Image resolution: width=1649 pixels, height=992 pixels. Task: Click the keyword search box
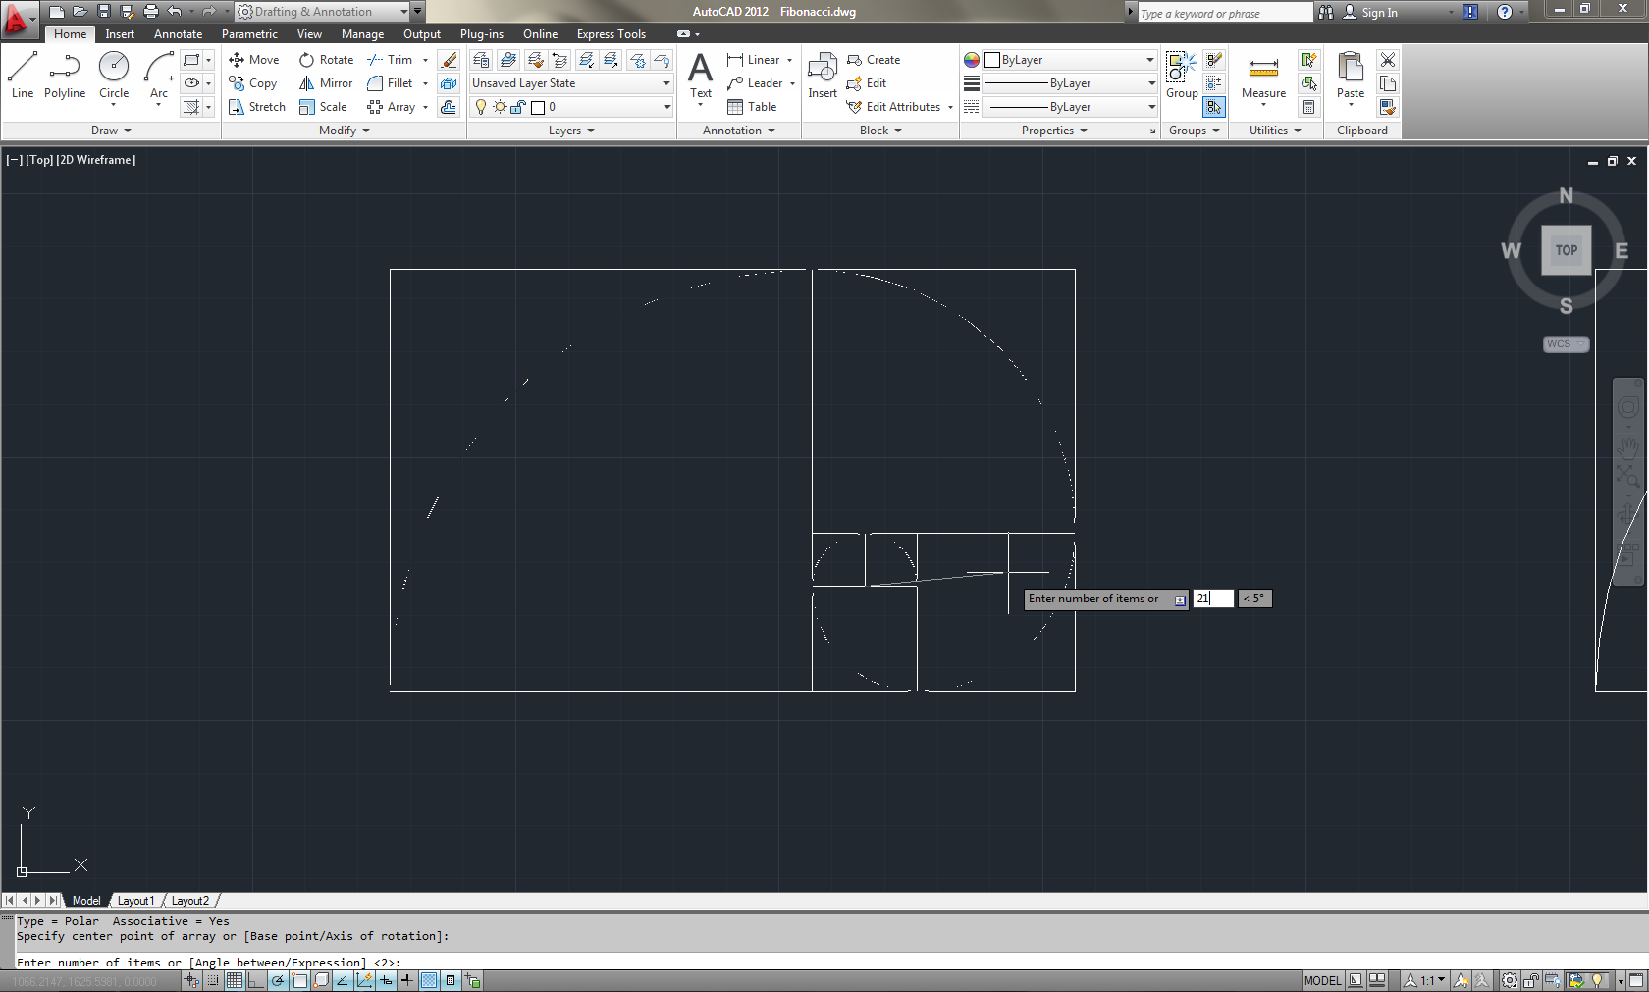coord(1224,13)
